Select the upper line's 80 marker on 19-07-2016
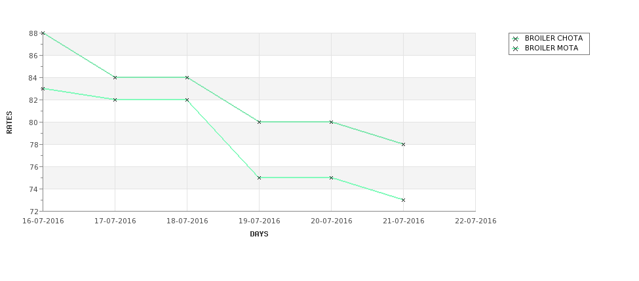The width and height of the screenshot is (639, 281). click(x=259, y=122)
